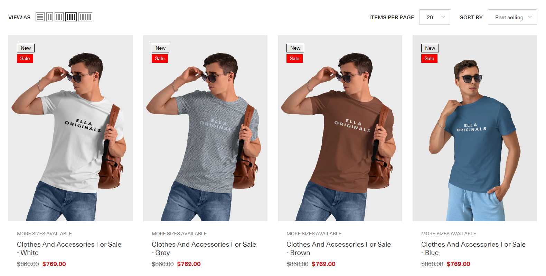Screen dimensions: 546x276
Task: Open the White t-shirt product image
Action: tap(70, 128)
